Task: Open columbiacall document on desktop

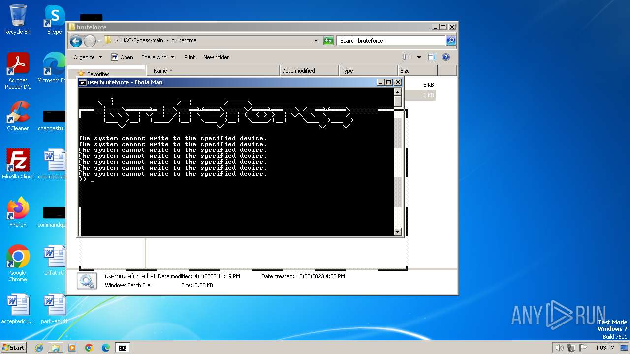Action: point(53,164)
